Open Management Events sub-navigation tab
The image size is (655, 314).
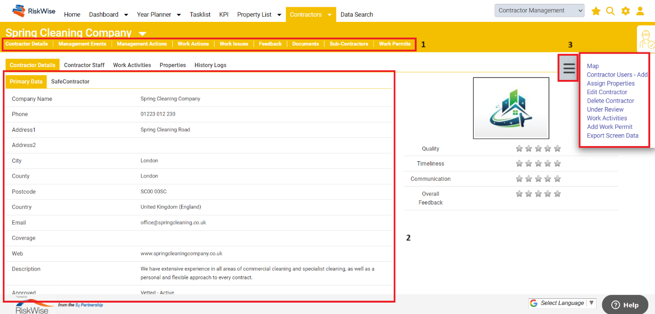coord(82,44)
